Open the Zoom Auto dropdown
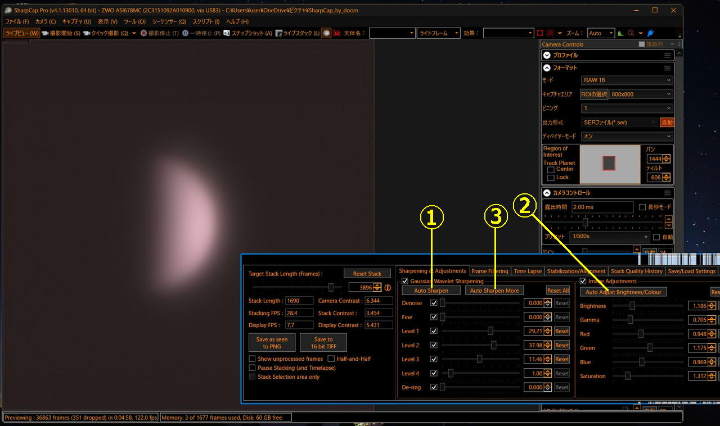Image resolution: width=720 pixels, height=426 pixels. (x=601, y=33)
